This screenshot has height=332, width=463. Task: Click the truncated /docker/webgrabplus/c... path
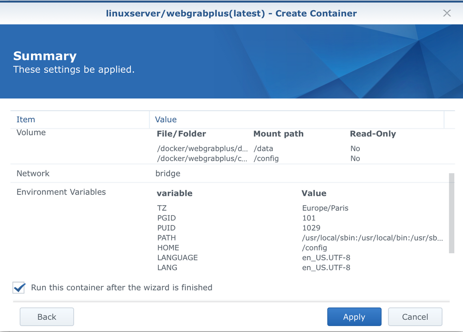pos(202,158)
